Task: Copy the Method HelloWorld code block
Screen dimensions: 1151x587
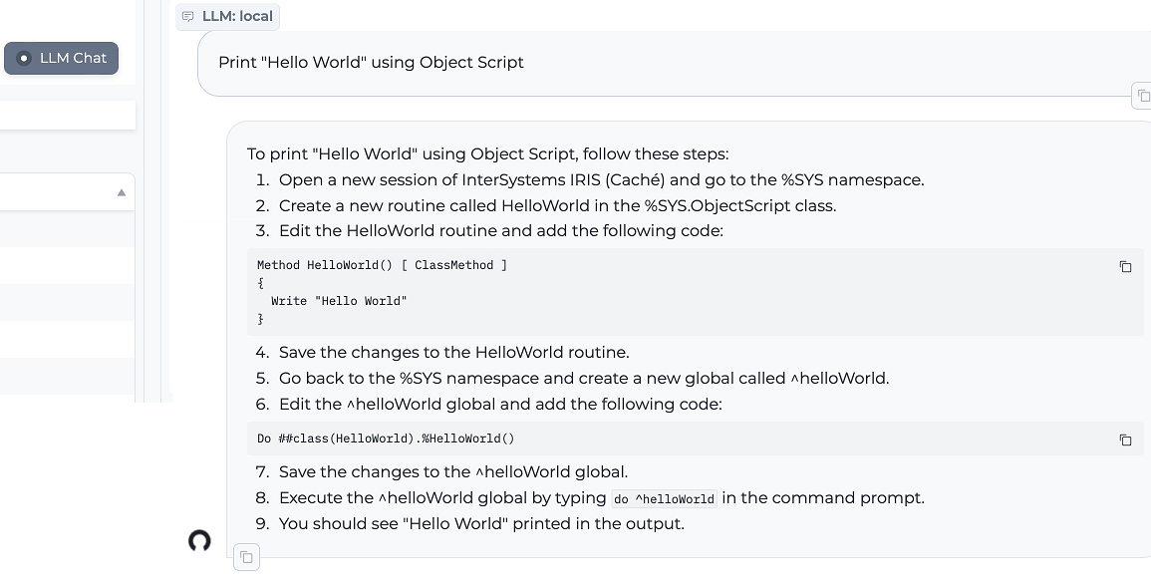Action: coord(1125,266)
